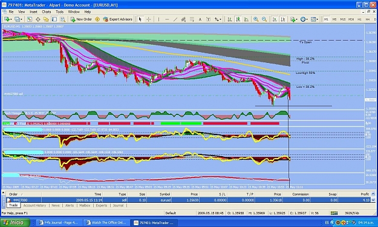378x227 pixels.
Task: Switch to the Mailbox tab
Action: (x=85, y=206)
